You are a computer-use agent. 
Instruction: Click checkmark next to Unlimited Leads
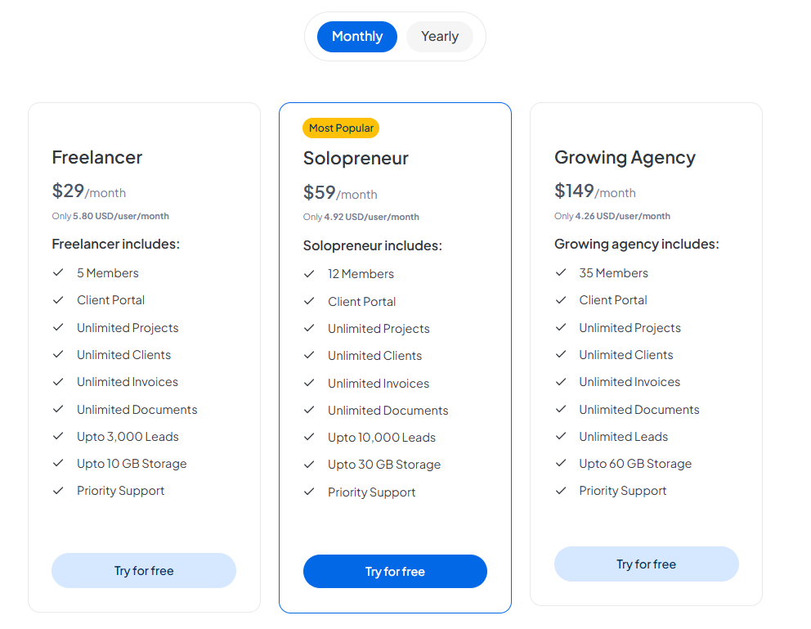(x=561, y=437)
